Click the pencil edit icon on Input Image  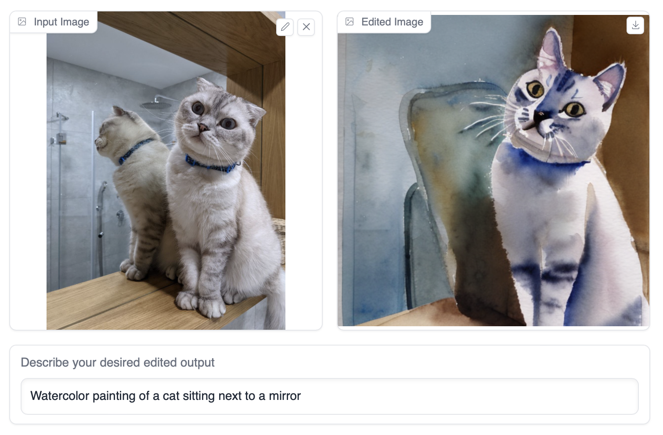(x=285, y=27)
